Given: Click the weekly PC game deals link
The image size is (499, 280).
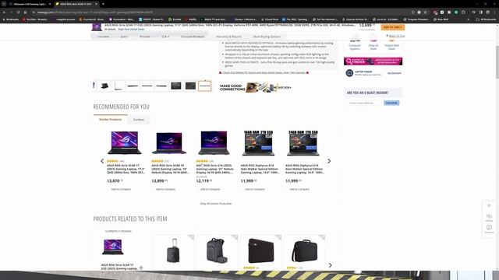Looking at the screenshot, I should pos(264,72).
